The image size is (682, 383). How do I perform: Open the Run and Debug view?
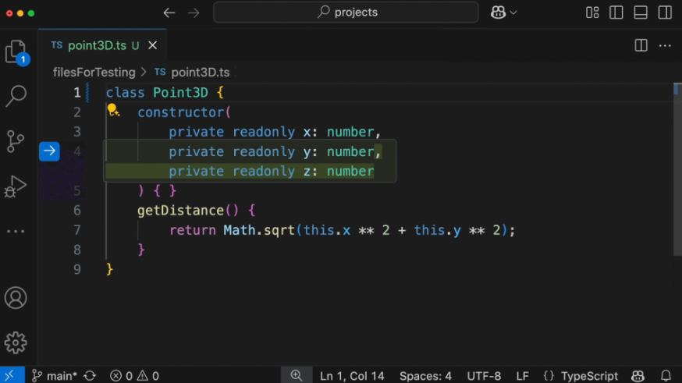(x=16, y=186)
